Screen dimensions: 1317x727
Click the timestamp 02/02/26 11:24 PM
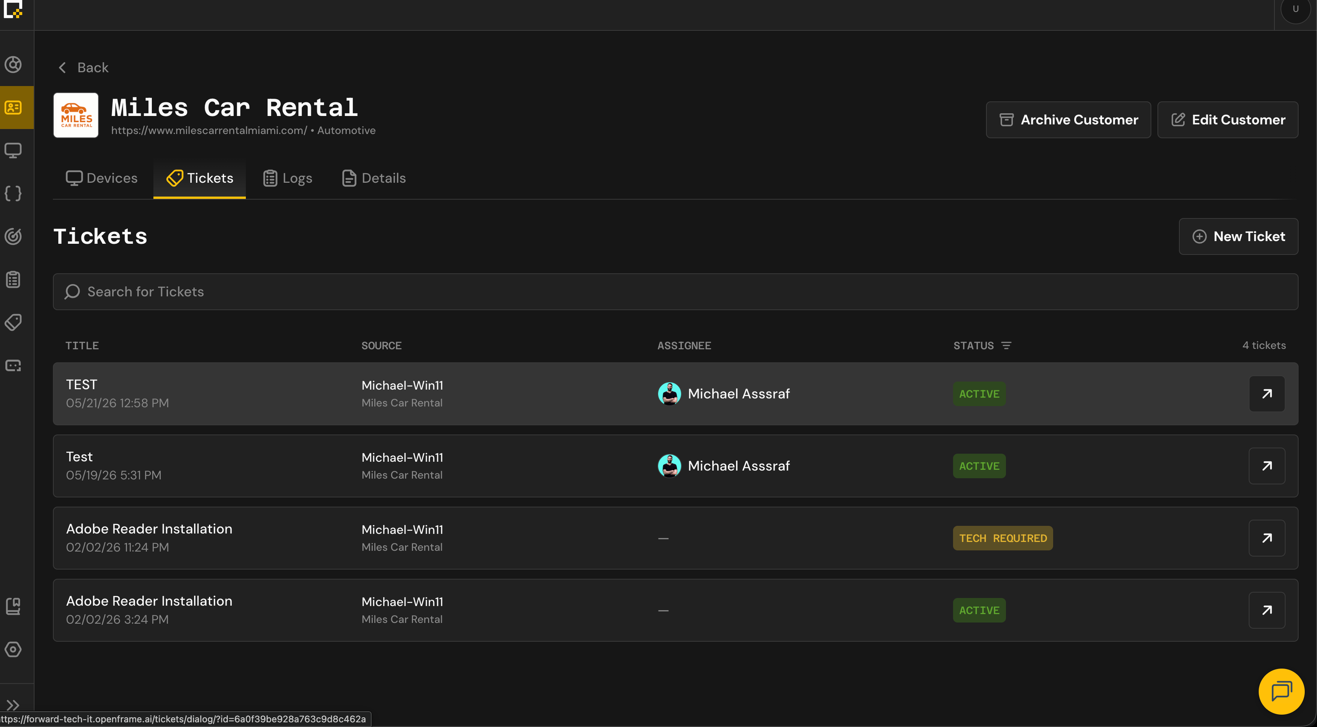117,547
